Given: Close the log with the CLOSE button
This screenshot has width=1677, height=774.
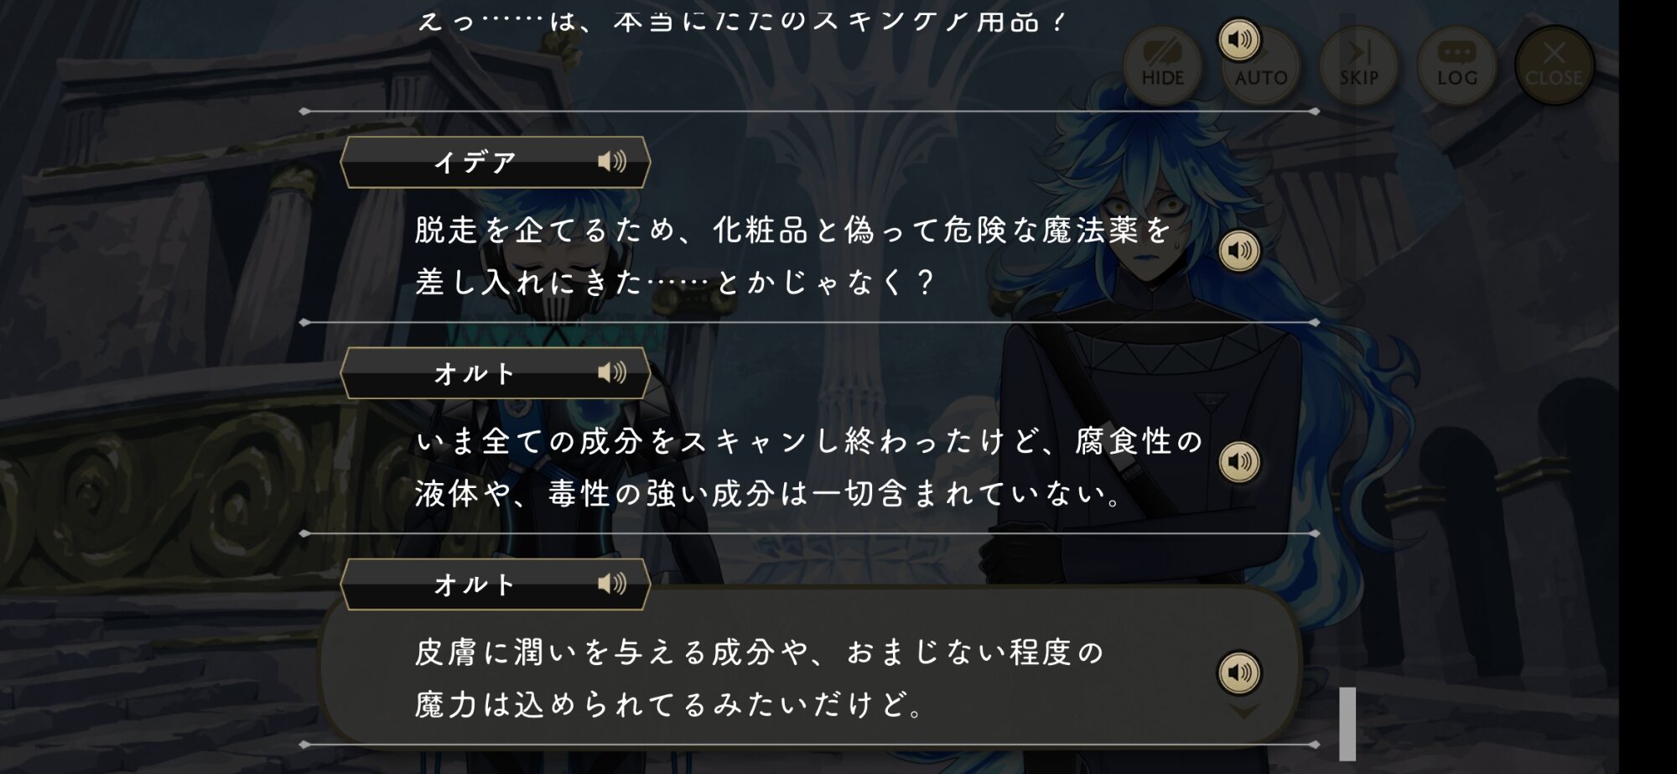Looking at the screenshot, I should point(1555,65).
